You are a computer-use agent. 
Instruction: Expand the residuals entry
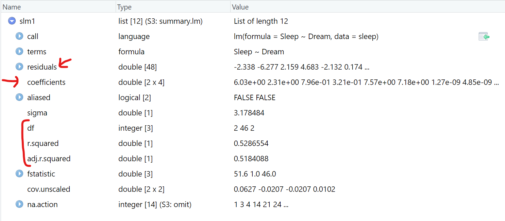[19, 67]
